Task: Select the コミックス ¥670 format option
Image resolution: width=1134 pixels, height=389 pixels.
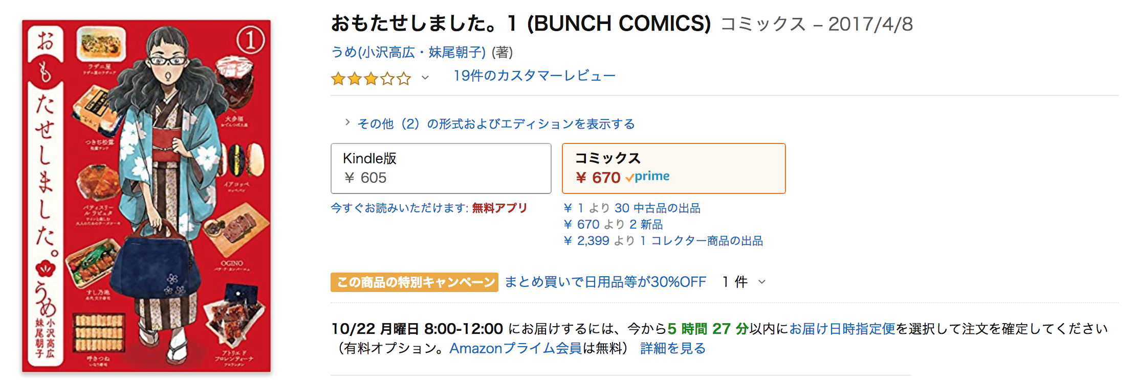Action: [673, 168]
